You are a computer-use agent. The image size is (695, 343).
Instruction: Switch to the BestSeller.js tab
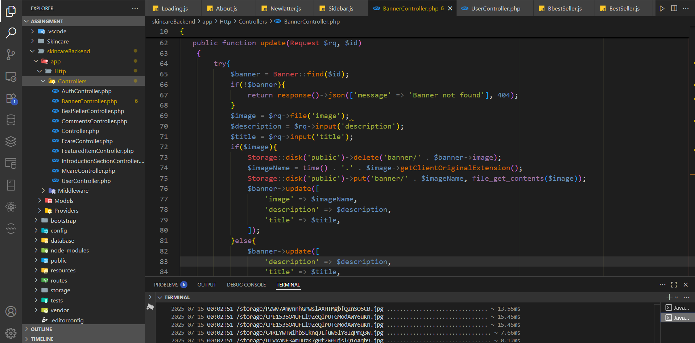point(624,8)
